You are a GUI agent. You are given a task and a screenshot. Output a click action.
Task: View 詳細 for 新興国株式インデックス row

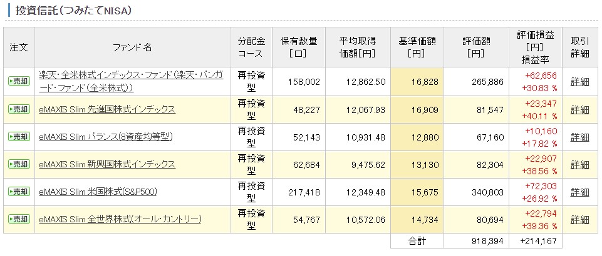(579, 164)
